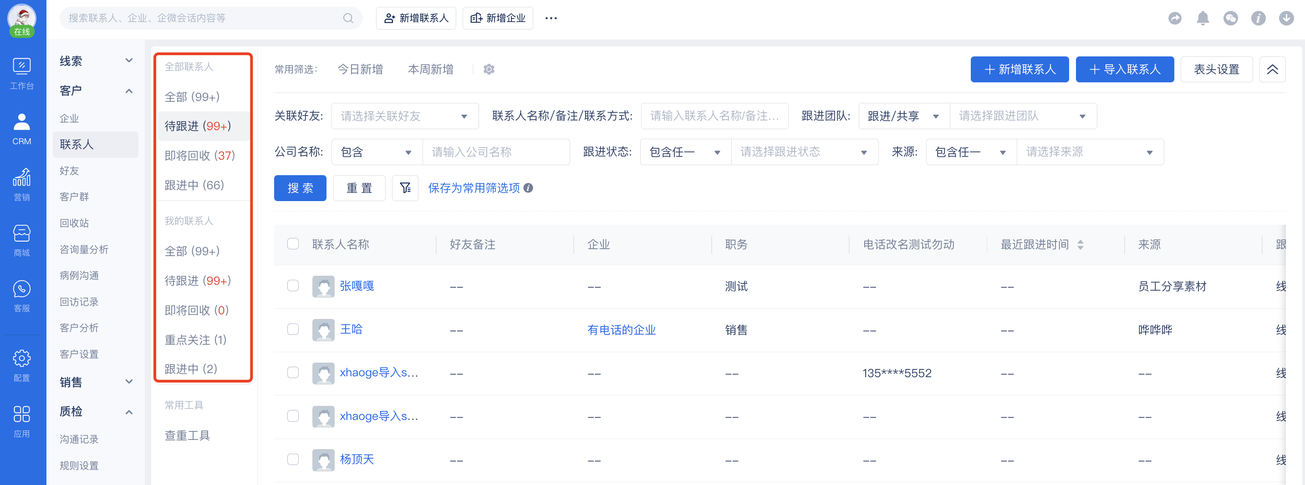
Task: Open company name 包含 condition dropdown
Action: (377, 152)
